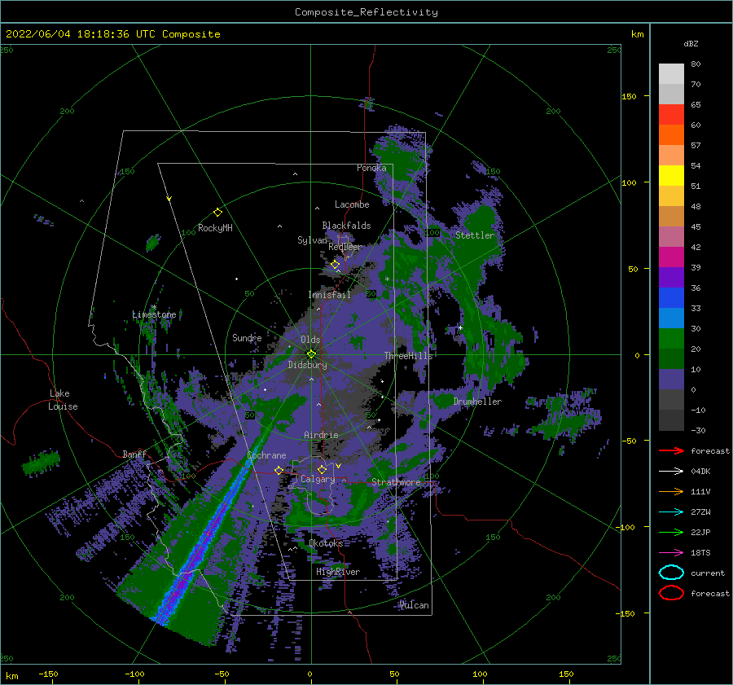Click the yellow diamond marker below RedDeer
This screenshot has height=685, width=733.
336,265
